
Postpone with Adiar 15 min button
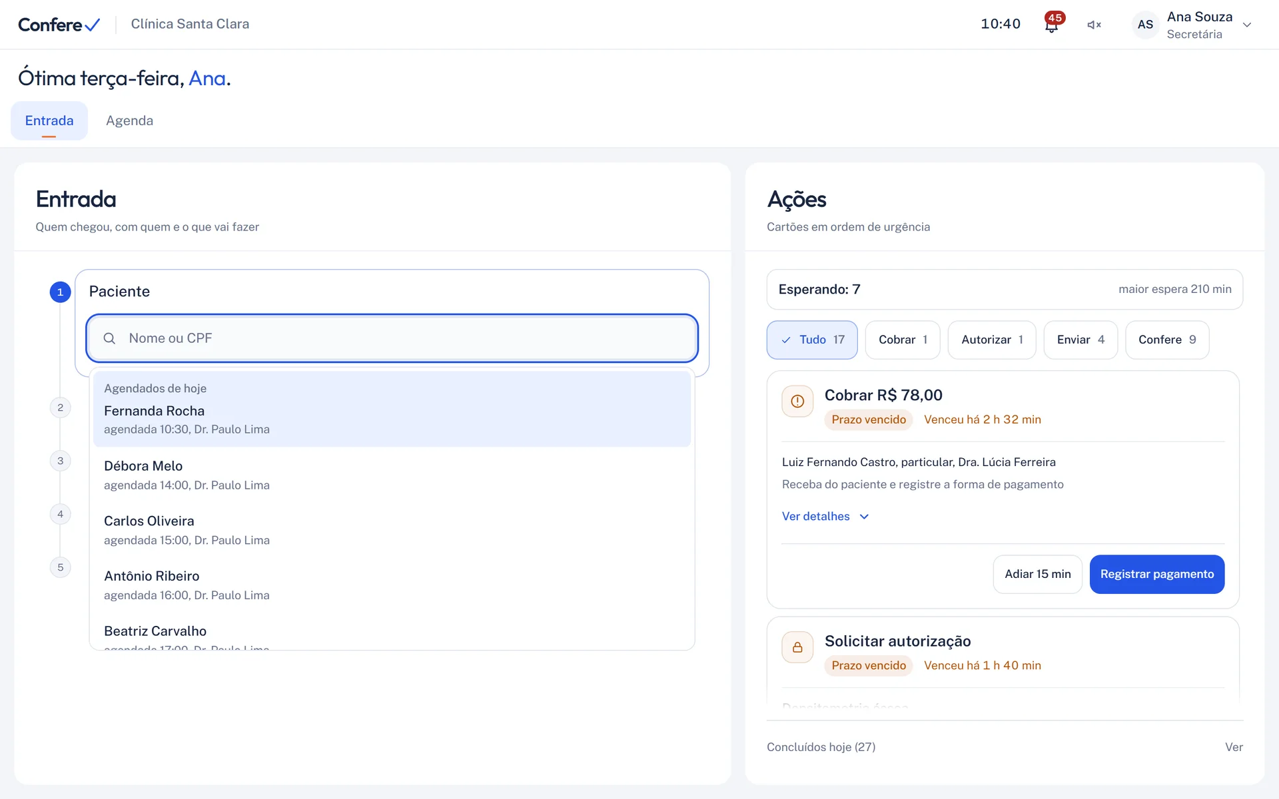pyautogui.click(x=1037, y=574)
